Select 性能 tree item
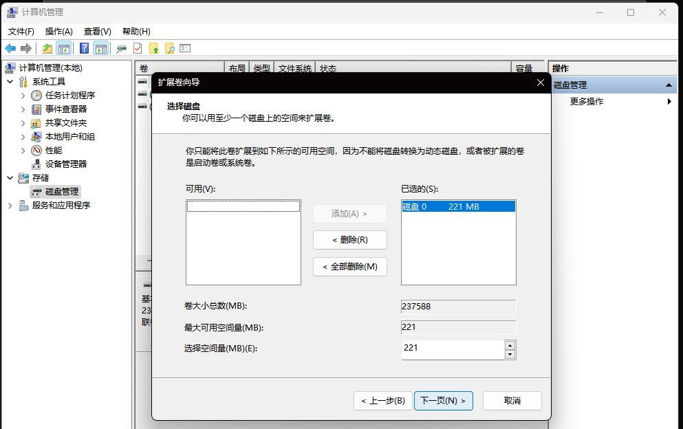 (54, 151)
